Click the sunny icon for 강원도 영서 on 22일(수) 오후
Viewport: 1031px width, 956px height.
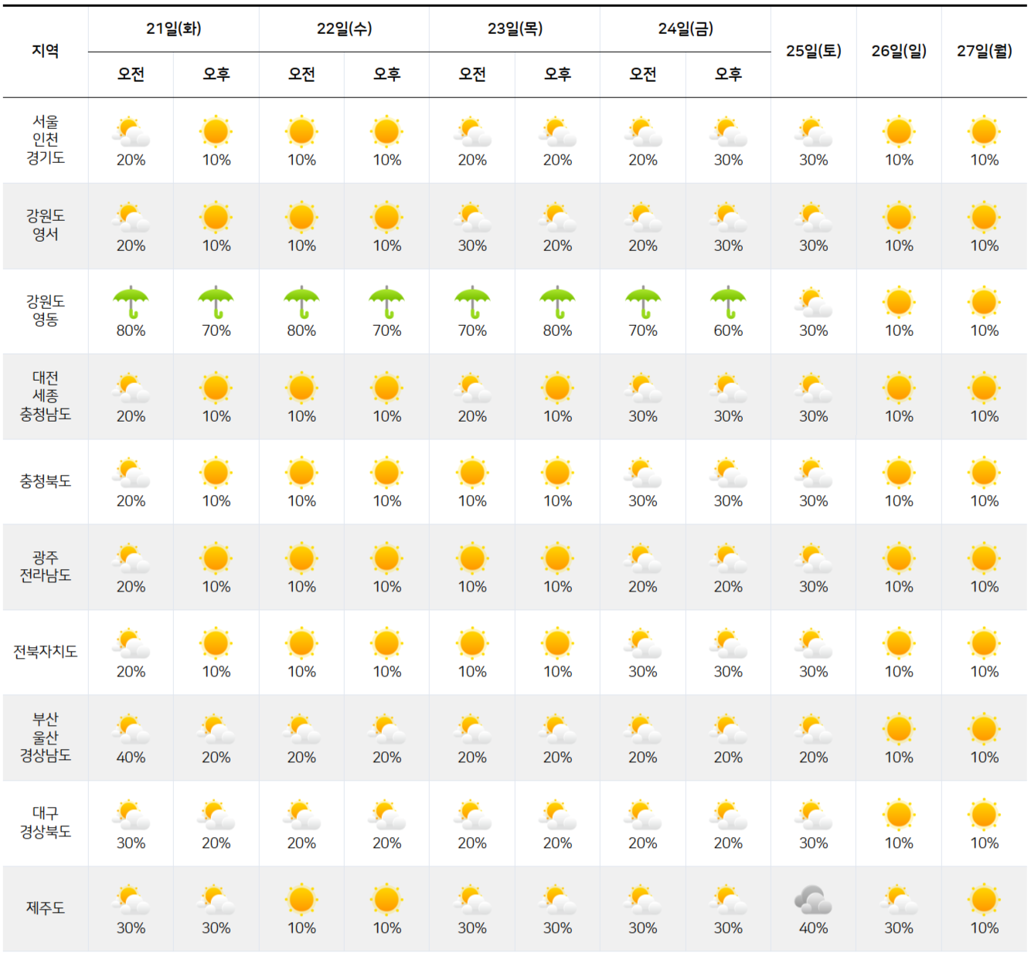pos(386,217)
